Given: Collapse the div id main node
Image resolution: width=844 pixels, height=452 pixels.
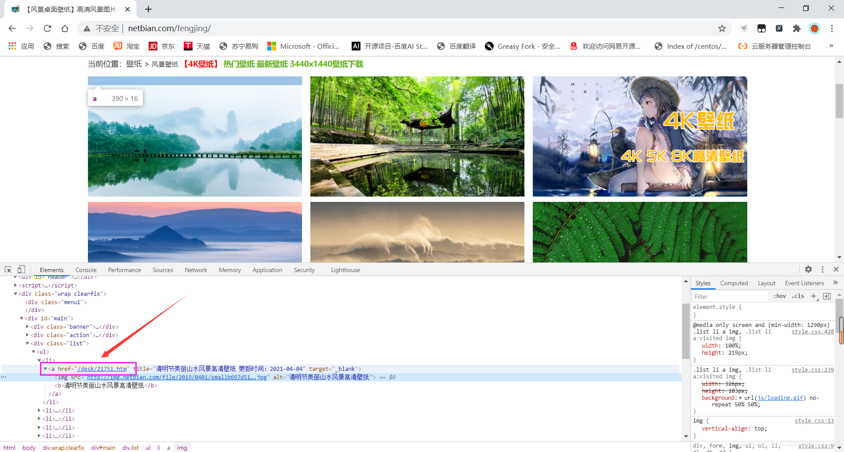Looking at the screenshot, I should tap(22, 318).
